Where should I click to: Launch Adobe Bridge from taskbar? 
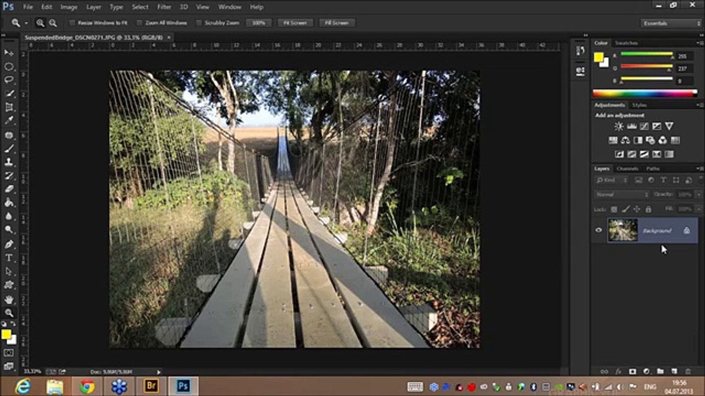(151, 386)
